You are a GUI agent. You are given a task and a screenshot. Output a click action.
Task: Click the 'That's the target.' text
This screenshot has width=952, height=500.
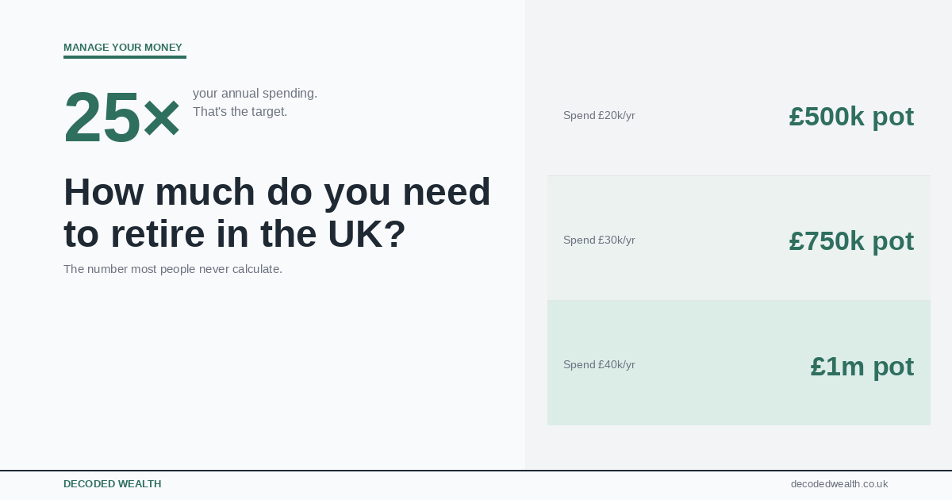(240, 112)
